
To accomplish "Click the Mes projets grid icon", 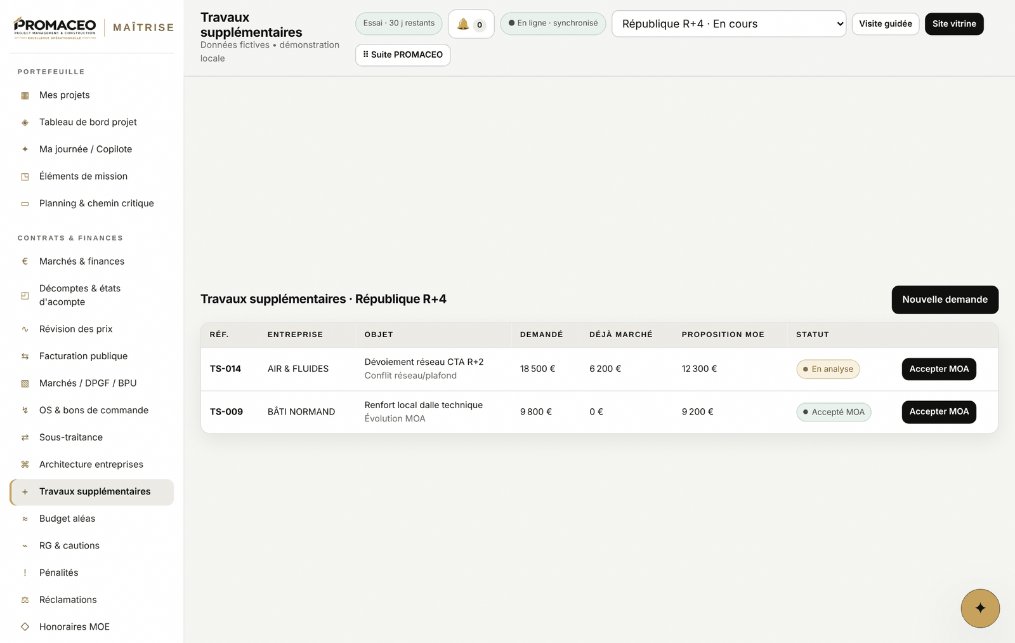I will tap(25, 95).
